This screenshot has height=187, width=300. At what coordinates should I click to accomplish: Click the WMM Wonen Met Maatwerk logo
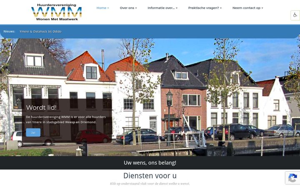[x=57, y=12]
